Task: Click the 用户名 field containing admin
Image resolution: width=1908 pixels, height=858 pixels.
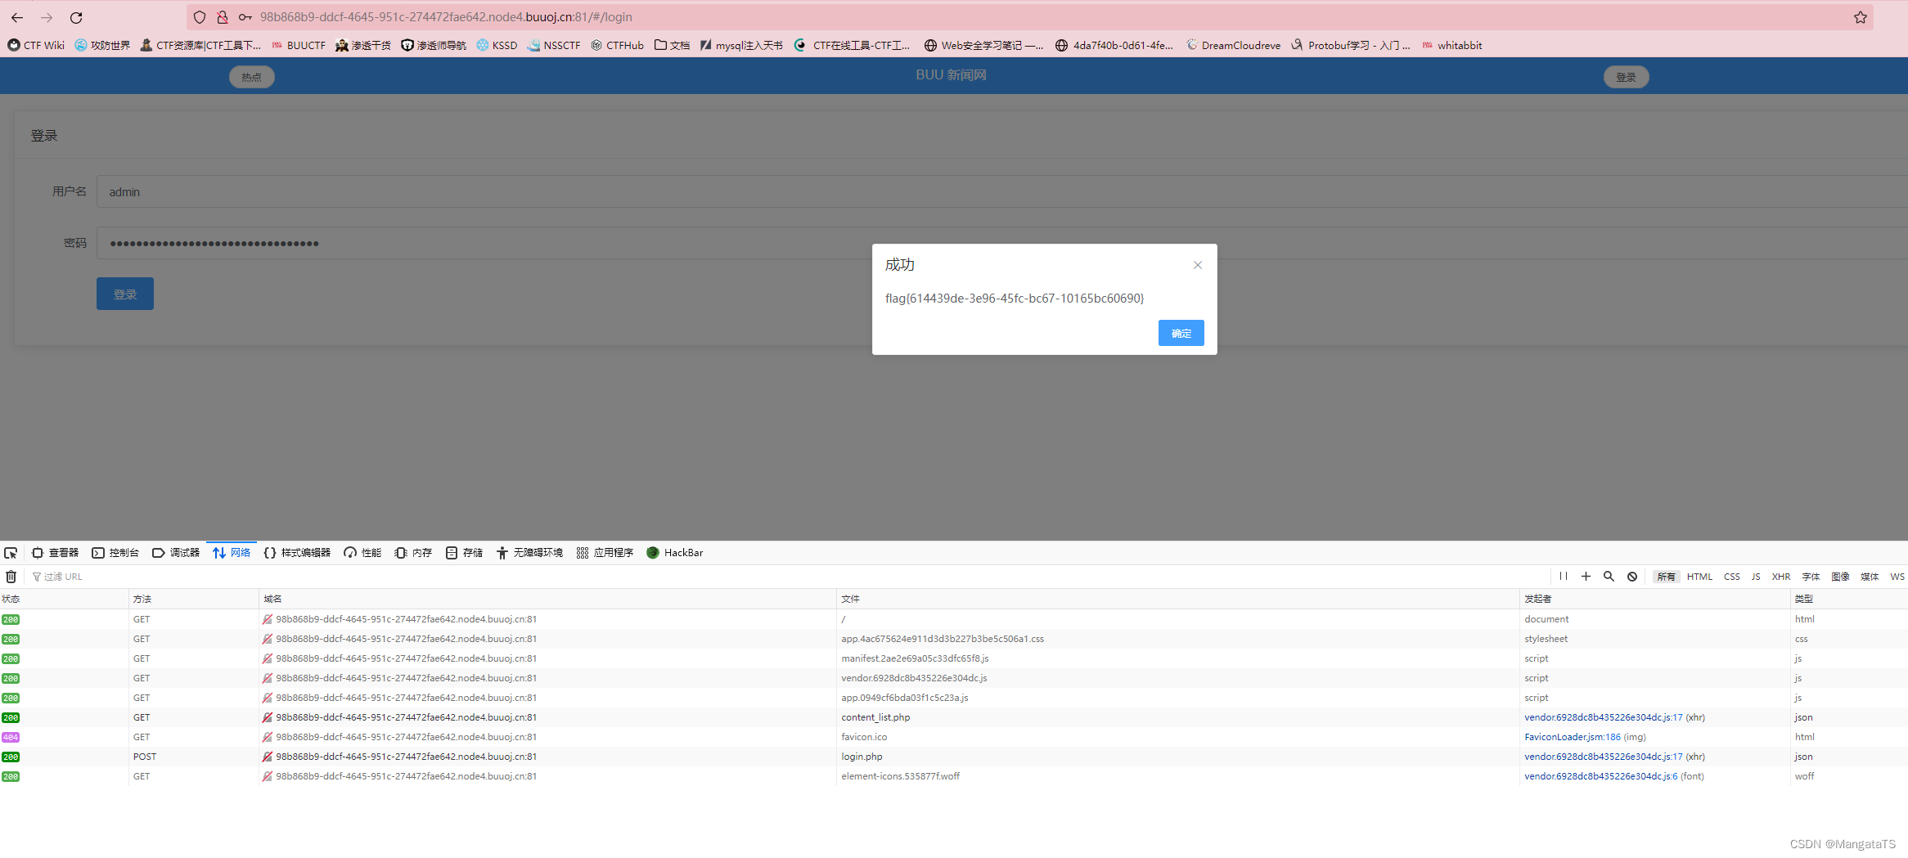Action: (1002, 191)
